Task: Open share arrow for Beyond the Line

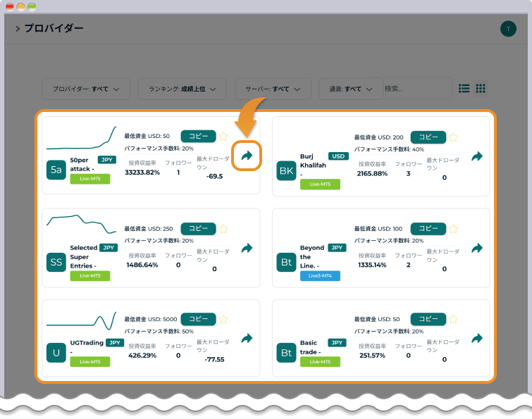Action: pos(477,248)
